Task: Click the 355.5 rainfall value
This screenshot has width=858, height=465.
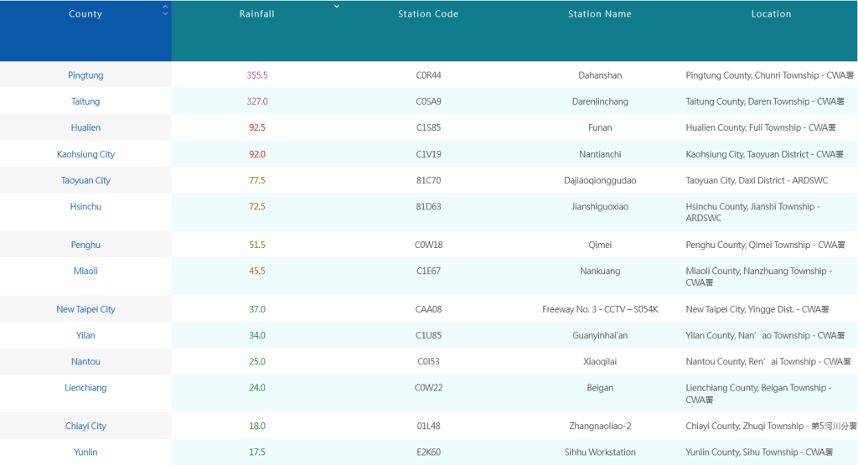Action: (257, 75)
